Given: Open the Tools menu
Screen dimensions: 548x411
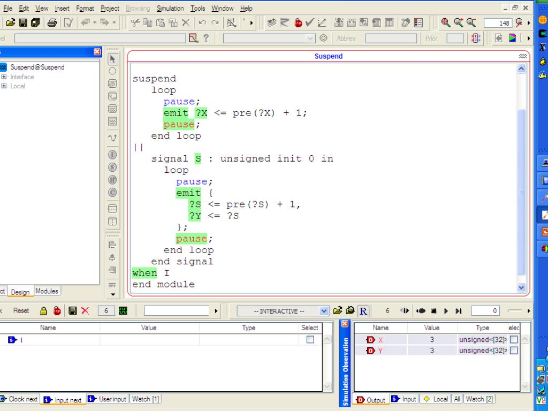Looking at the screenshot, I should 197,9.
